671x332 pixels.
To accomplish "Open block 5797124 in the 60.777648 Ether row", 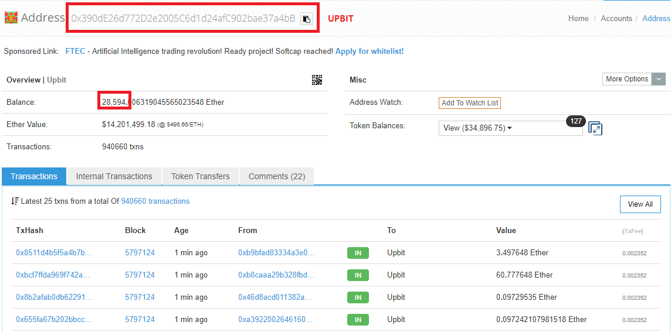I will pos(140,275).
